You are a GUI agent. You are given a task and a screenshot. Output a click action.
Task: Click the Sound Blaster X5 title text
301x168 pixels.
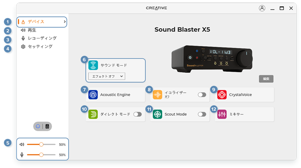click(182, 30)
